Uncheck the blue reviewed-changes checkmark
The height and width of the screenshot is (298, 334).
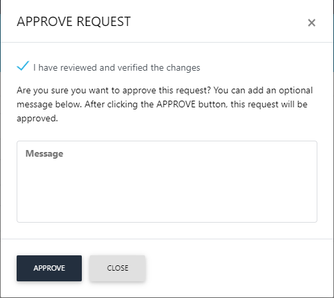[x=23, y=66]
